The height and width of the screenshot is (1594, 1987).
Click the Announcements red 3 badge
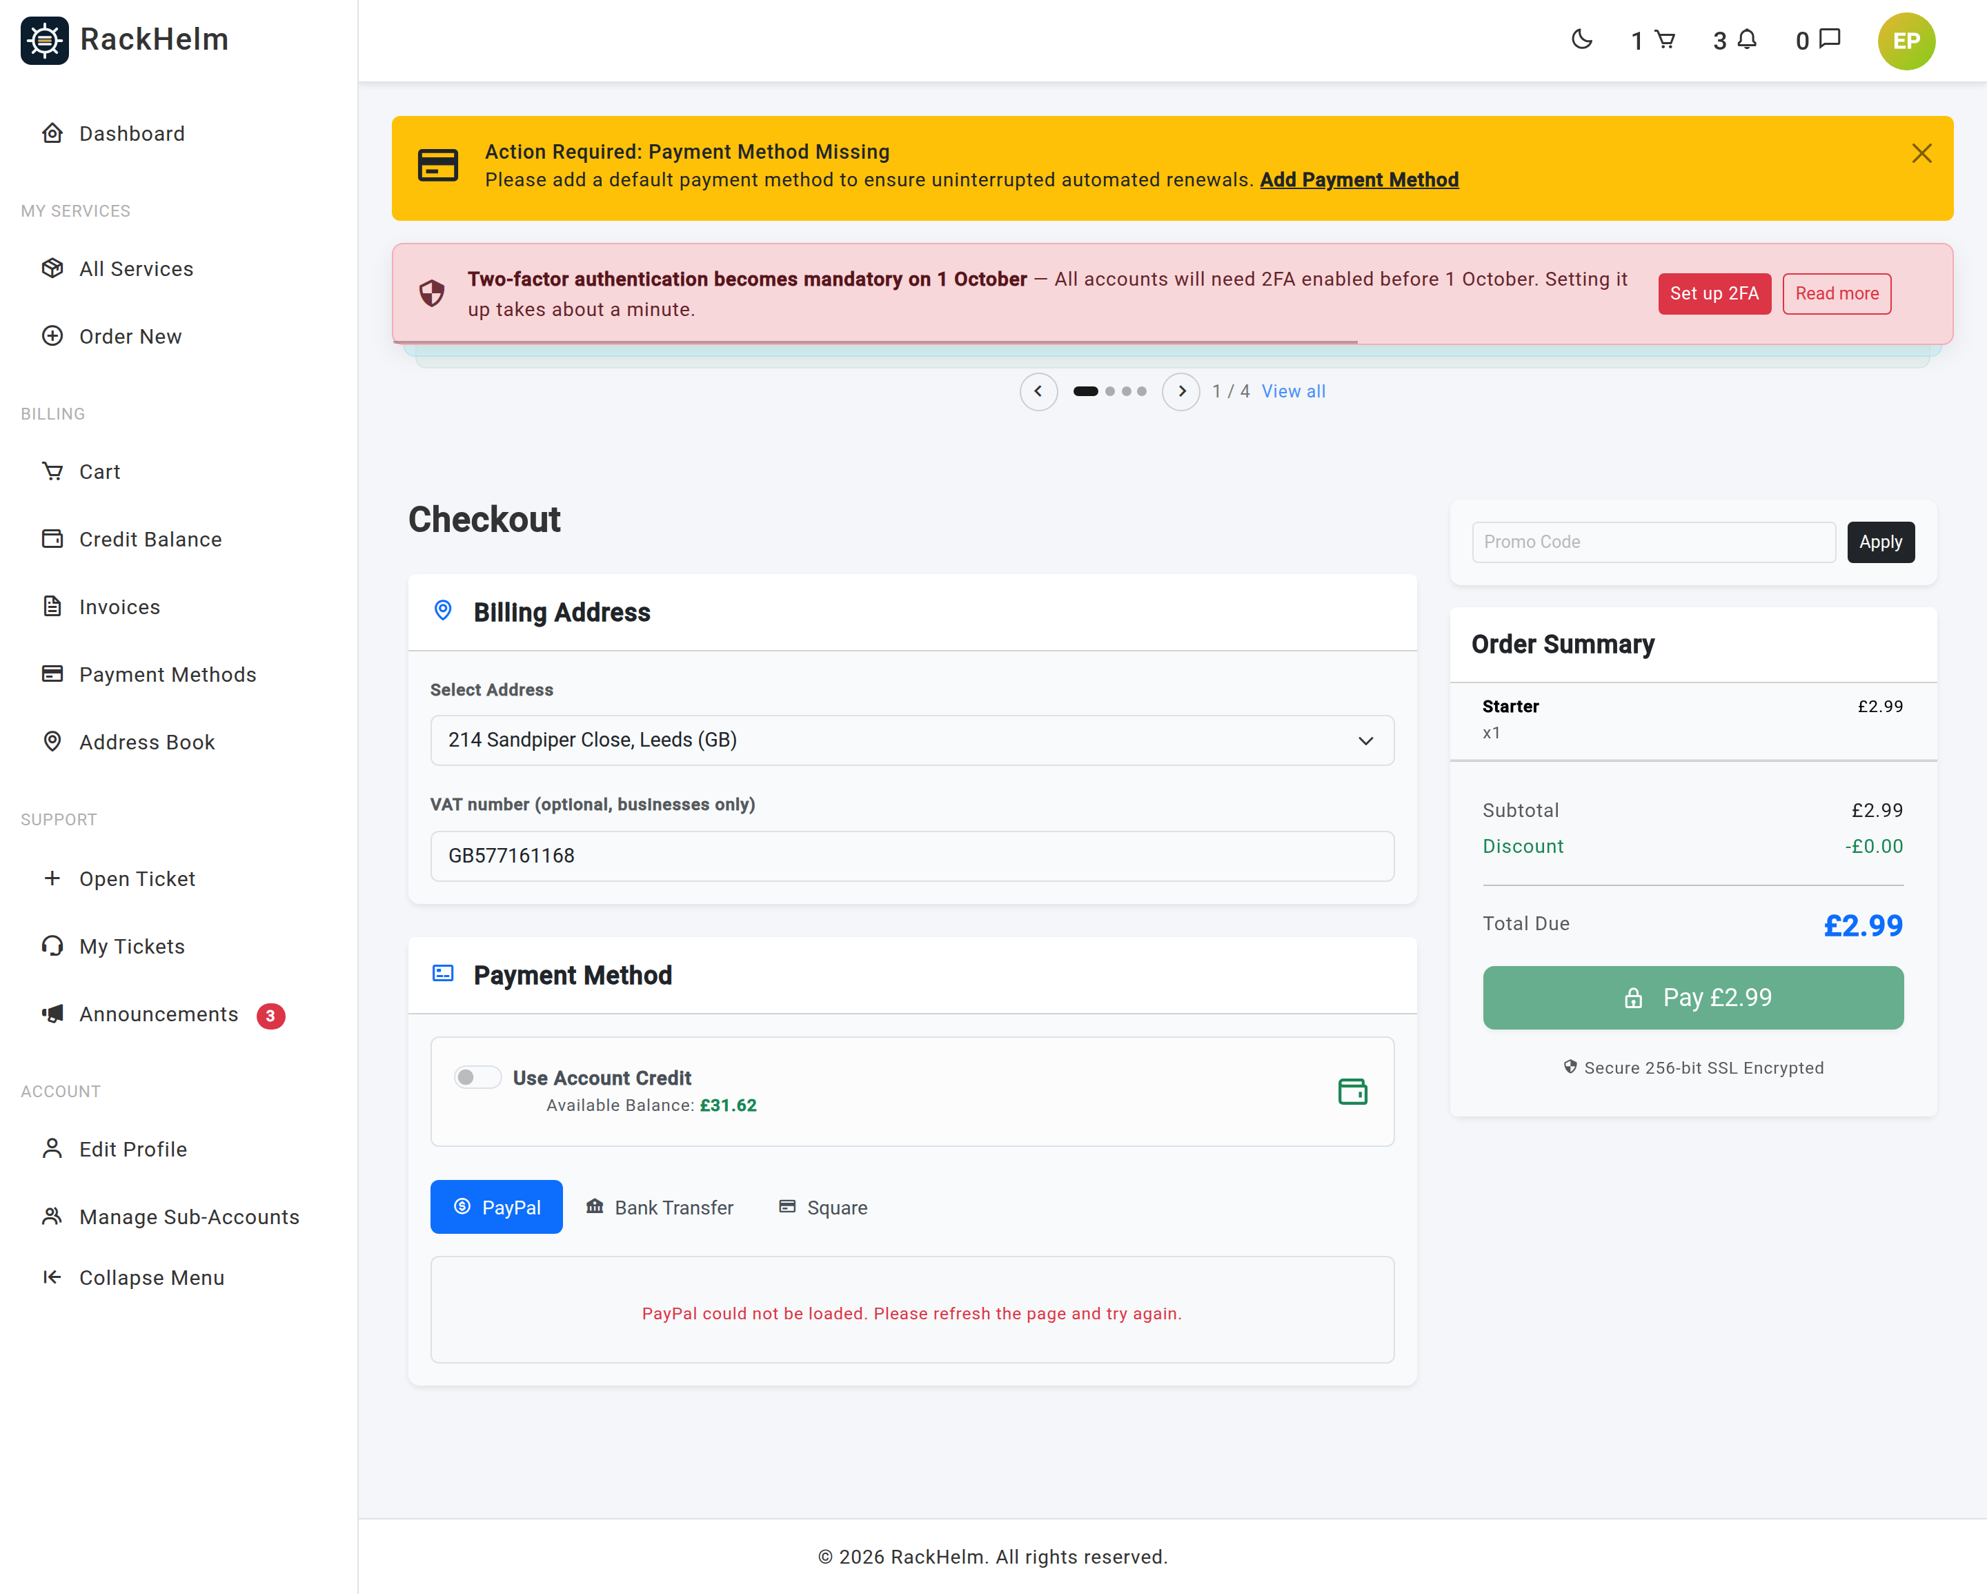(270, 1015)
